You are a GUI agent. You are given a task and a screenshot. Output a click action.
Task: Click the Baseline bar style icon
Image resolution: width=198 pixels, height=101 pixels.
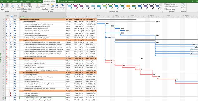pyautogui.click(x=57, y=6)
